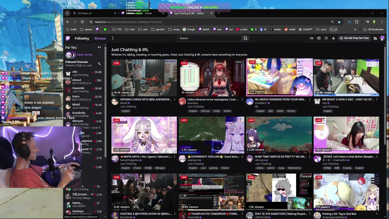Screen dimensions: 389x219
Task: Open options menu for evenniss stream card
Action: [242, 99]
